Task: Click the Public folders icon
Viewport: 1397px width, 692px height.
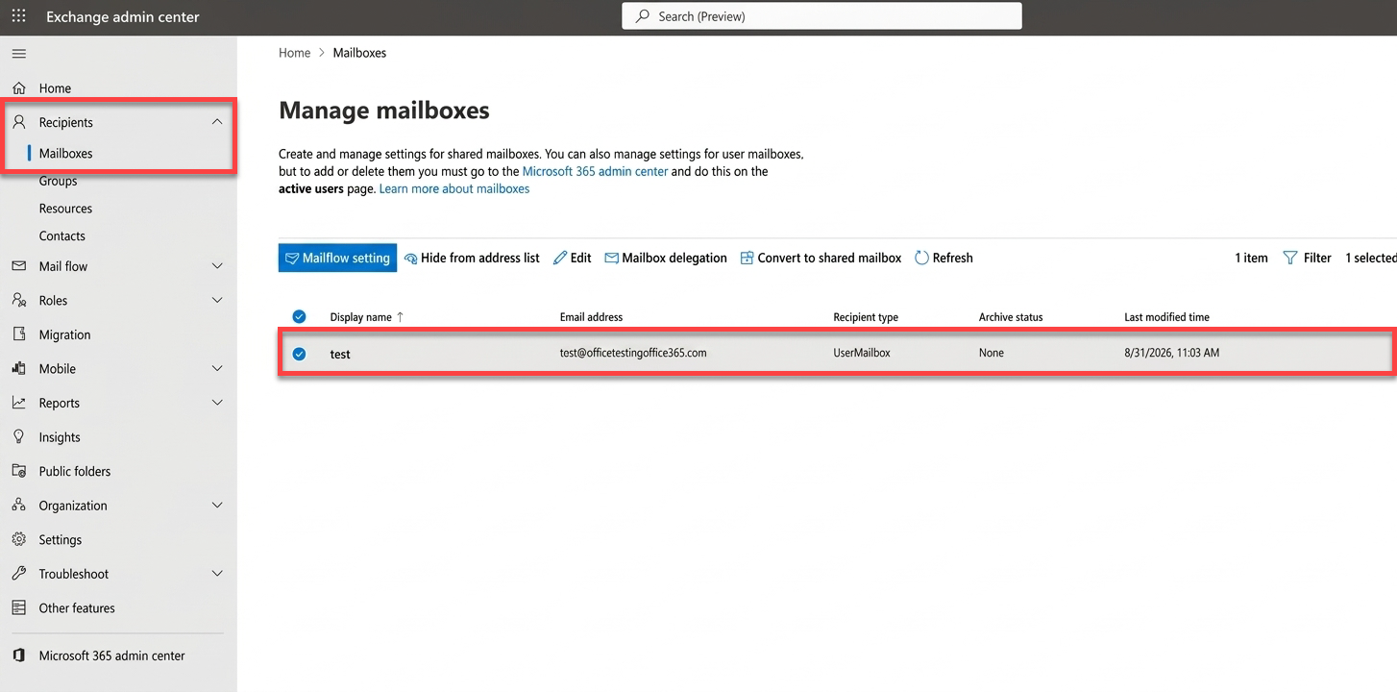Action: 18,471
